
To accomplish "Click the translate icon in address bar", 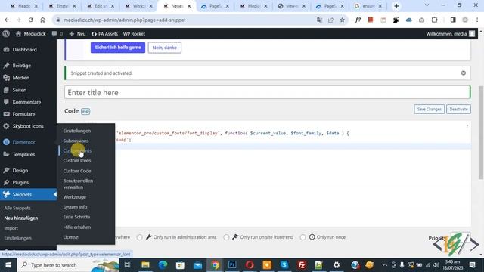I will [319, 20].
